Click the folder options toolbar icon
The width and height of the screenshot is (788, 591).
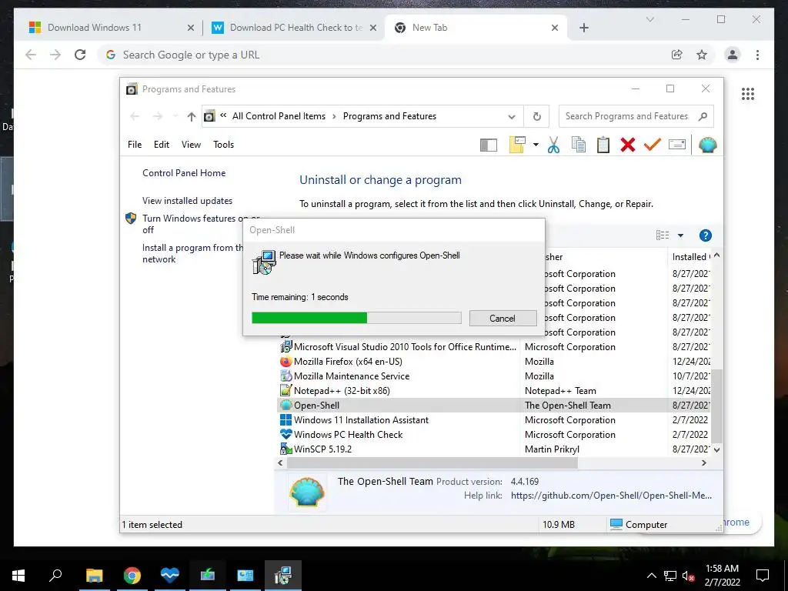coord(517,145)
